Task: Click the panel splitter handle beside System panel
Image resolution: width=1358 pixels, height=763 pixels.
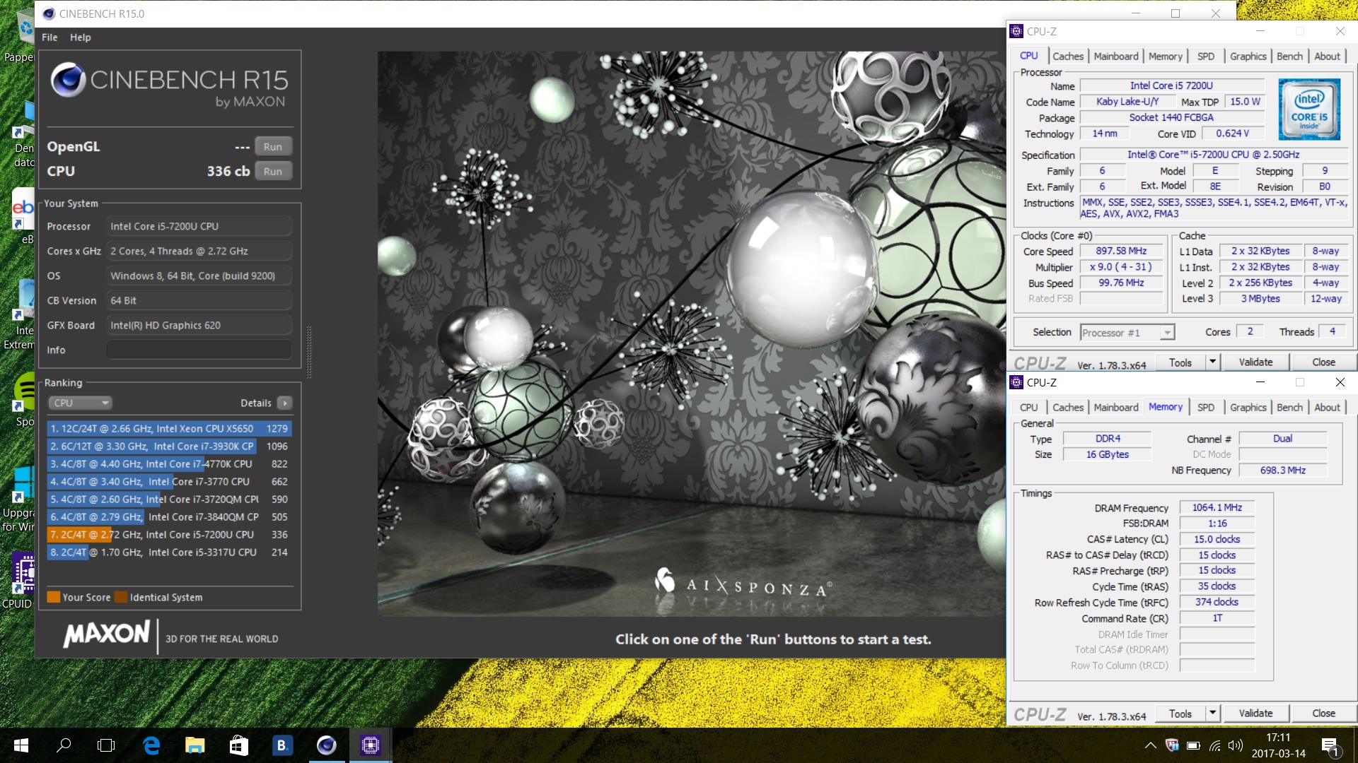Action: tap(309, 352)
